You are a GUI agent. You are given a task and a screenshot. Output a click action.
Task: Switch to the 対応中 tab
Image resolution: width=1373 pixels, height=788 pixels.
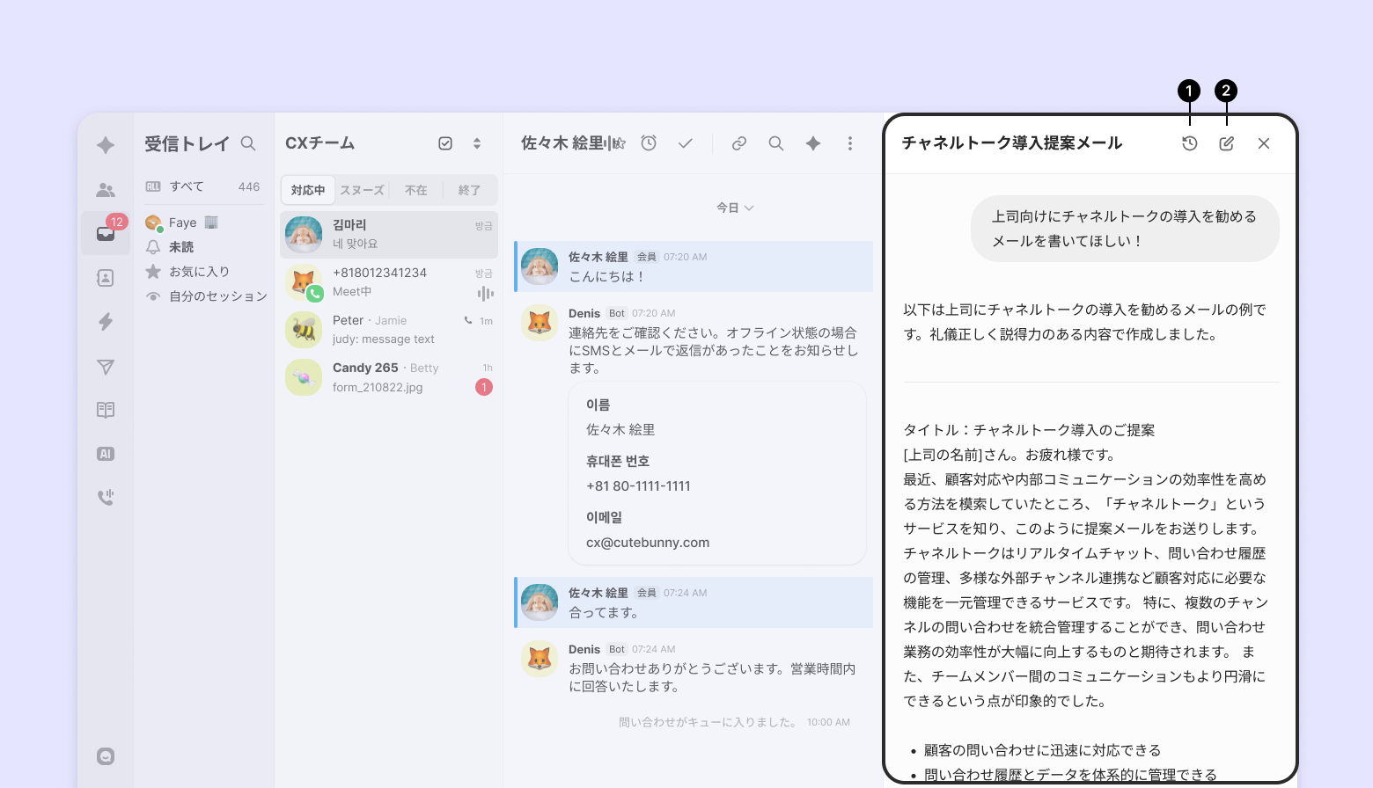pyautogui.click(x=308, y=190)
